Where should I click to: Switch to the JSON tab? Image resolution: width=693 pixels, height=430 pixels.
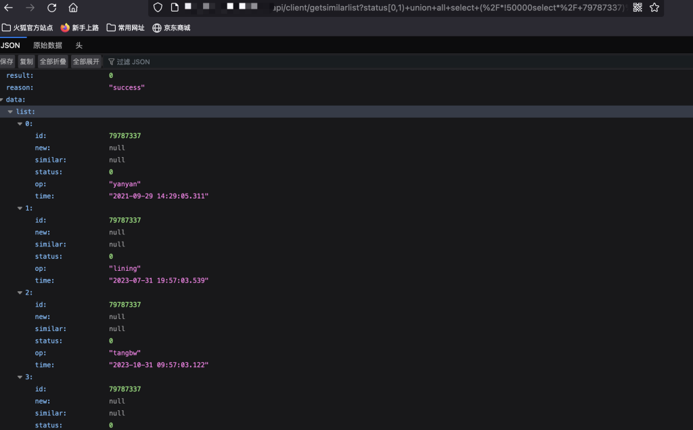coord(10,45)
